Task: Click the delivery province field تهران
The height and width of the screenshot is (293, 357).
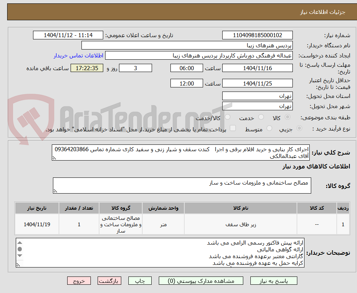Action: [x=257, y=96]
